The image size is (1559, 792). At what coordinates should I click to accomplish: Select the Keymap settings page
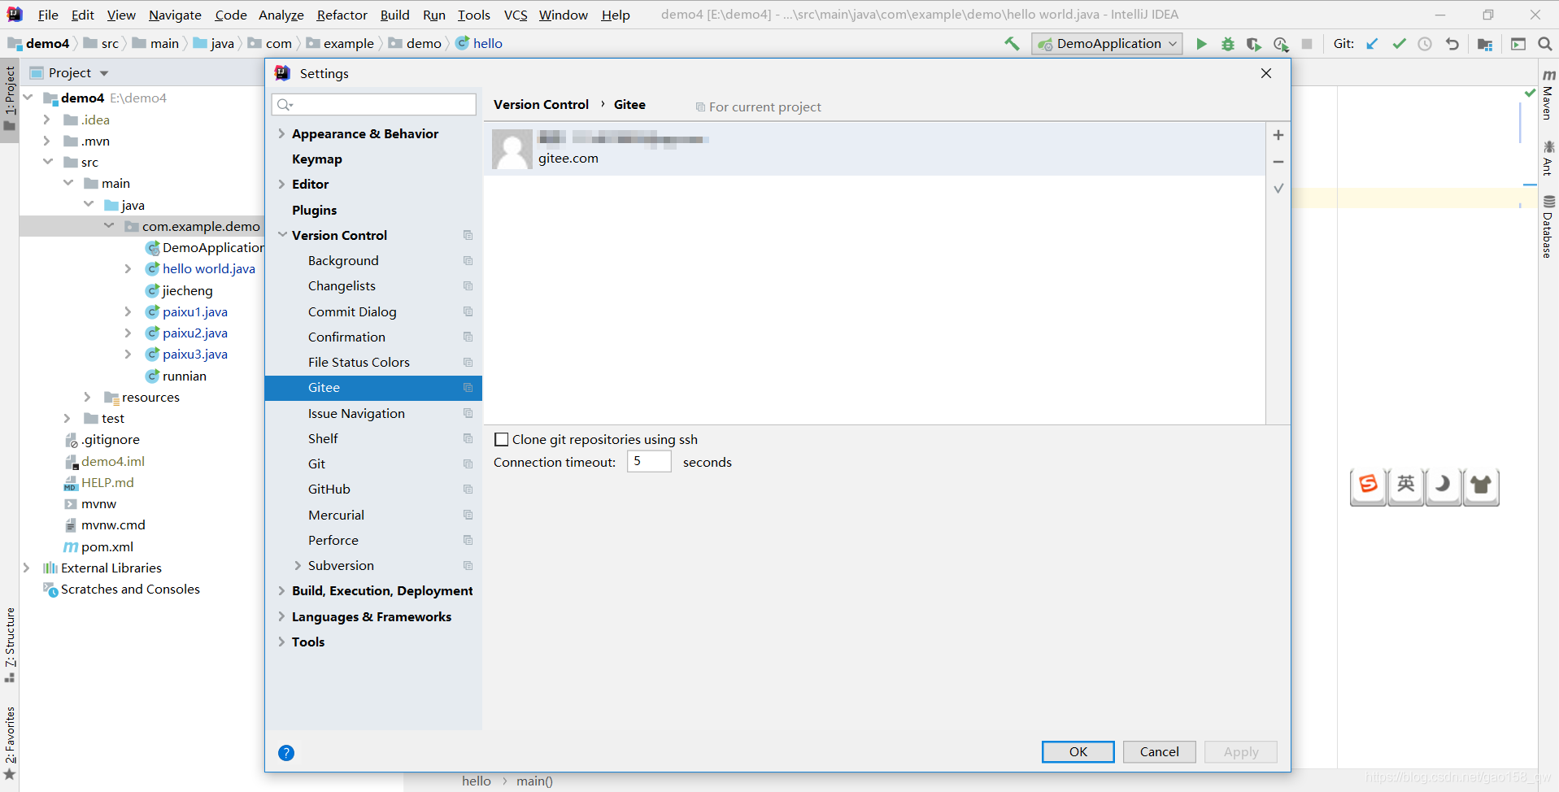click(x=317, y=159)
